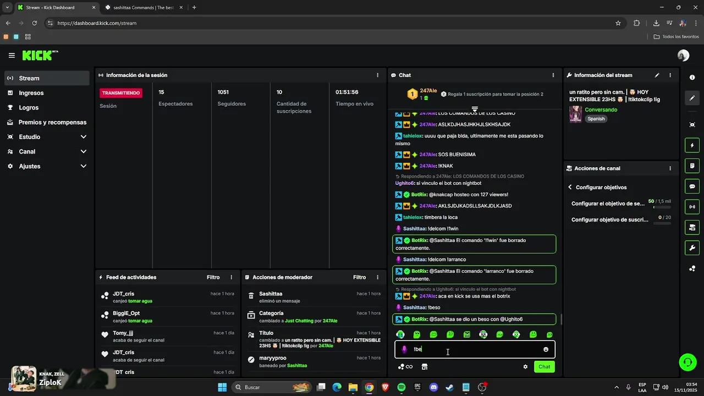This screenshot has height=396, width=704.
Task: Open the Filtro dropdown in Acciones de moderador
Action: [359, 278]
